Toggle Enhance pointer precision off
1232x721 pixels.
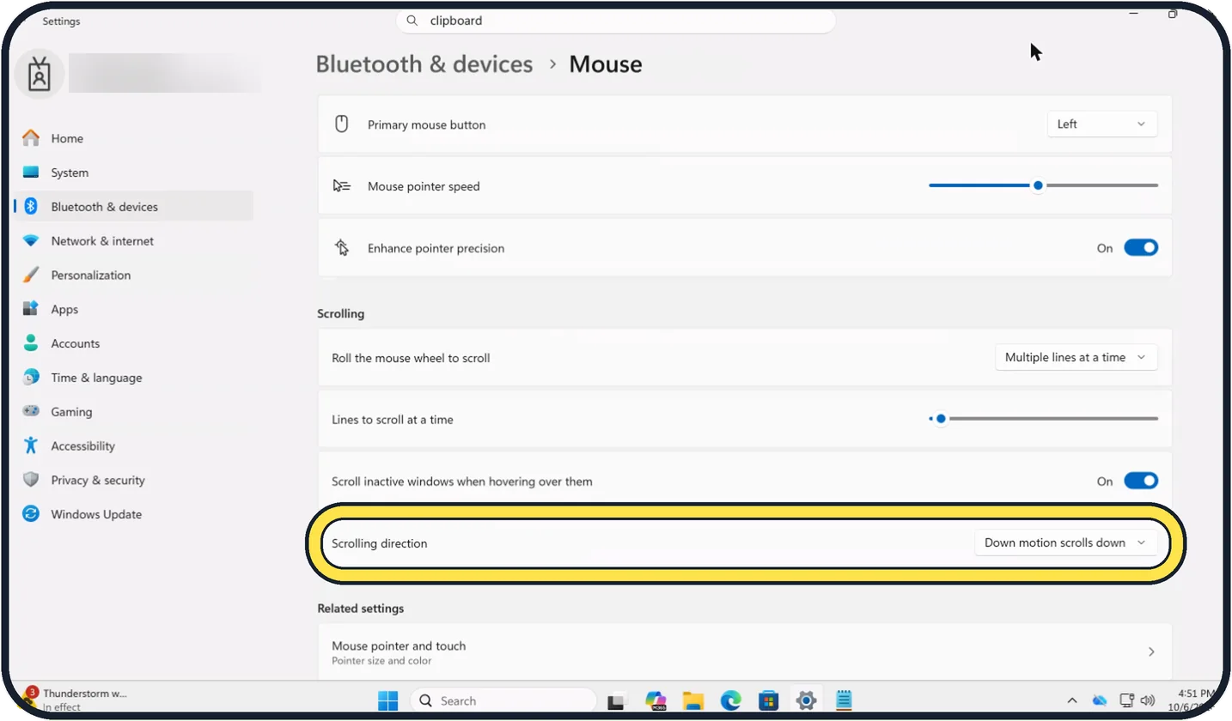point(1141,248)
